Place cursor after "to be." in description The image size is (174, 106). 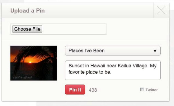click(x=112, y=72)
